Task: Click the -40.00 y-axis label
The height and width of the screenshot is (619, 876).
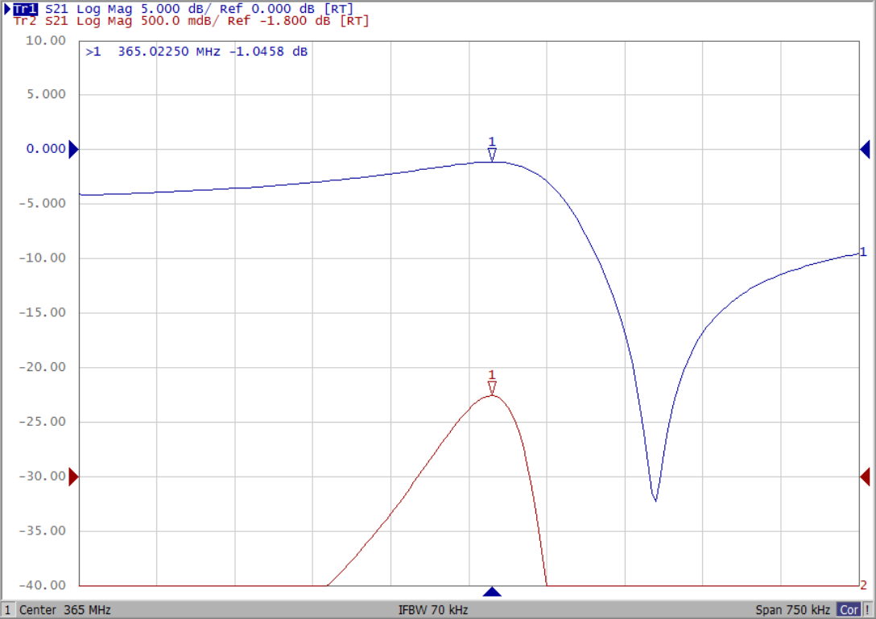Action: pos(43,585)
